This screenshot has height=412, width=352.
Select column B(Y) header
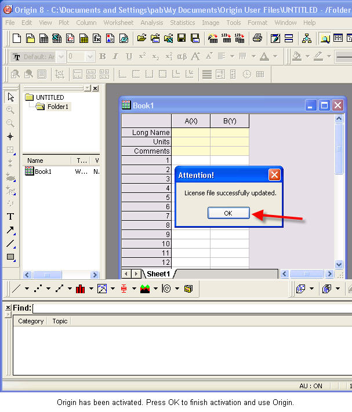[x=230, y=121]
